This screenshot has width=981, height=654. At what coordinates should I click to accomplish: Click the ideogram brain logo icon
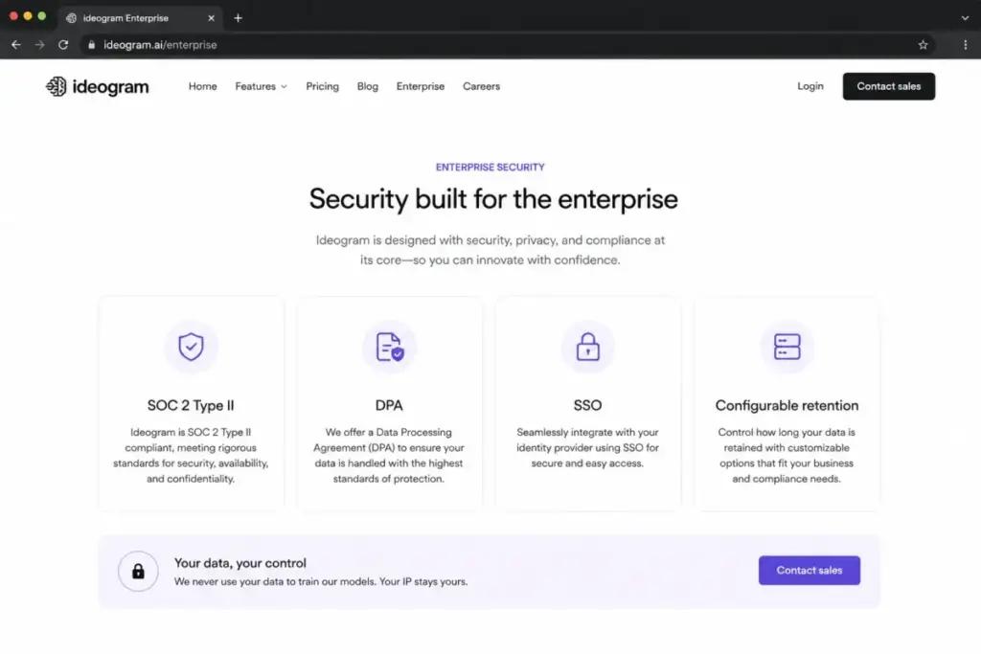coord(56,86)
